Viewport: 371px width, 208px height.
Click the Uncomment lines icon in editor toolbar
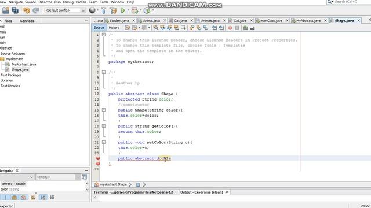253,28
